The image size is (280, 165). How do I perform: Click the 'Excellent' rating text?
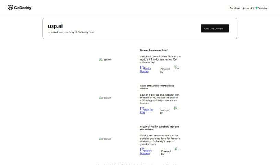[235, 8]
